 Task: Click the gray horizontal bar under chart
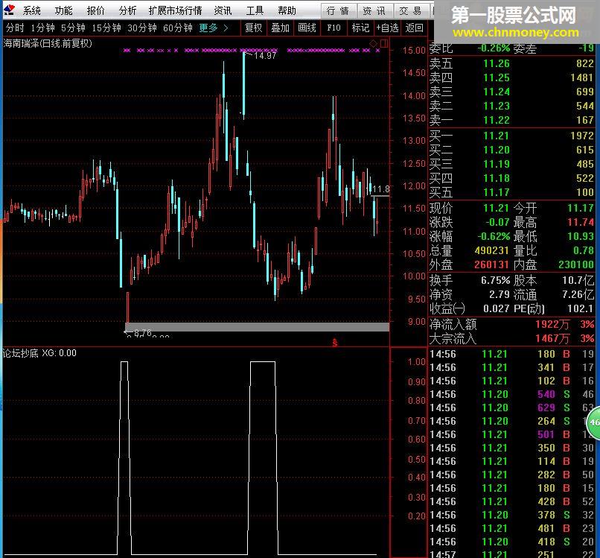[257, 327]
